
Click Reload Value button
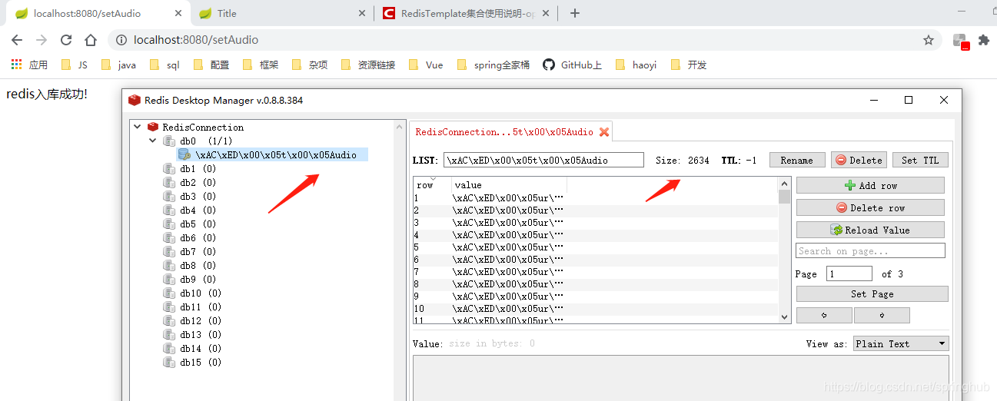(x=870, y=230)
